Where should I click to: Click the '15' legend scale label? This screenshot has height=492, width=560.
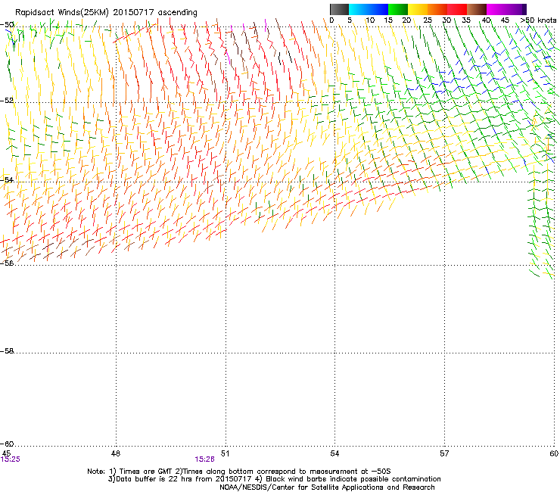388,20
